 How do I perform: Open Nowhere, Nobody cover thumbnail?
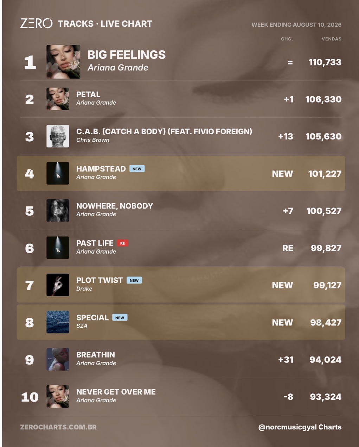[58, 211]
